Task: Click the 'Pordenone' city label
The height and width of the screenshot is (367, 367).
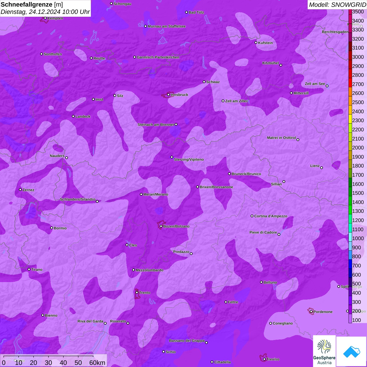Action: (323, 312)
